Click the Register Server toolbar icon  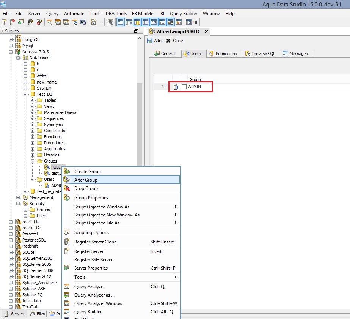(4, 22)
